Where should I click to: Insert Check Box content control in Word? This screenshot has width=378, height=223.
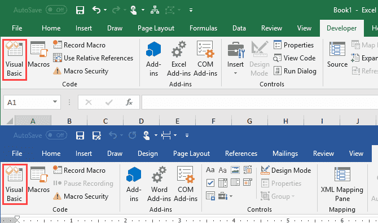[210, 183]
